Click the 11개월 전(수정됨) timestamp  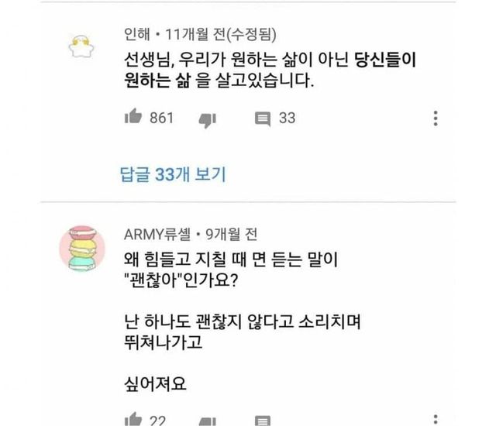click(221, 34)
